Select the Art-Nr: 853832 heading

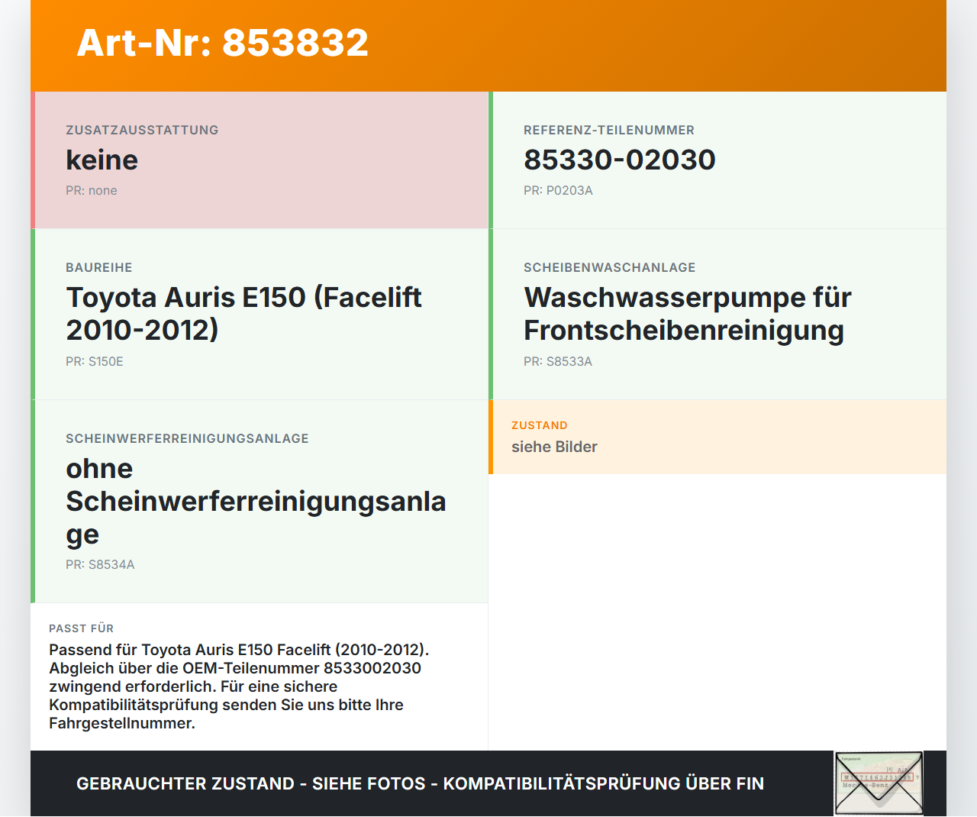(x=223, y=43)
